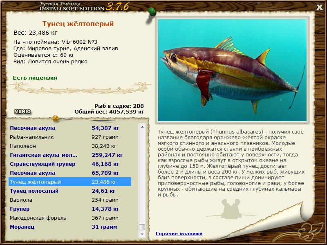Select Песочная акула weighing 54,387 кг
Image resolution: width=327 pixels, height=245 pixels.
pyautogui.click(x=70, y=128)
